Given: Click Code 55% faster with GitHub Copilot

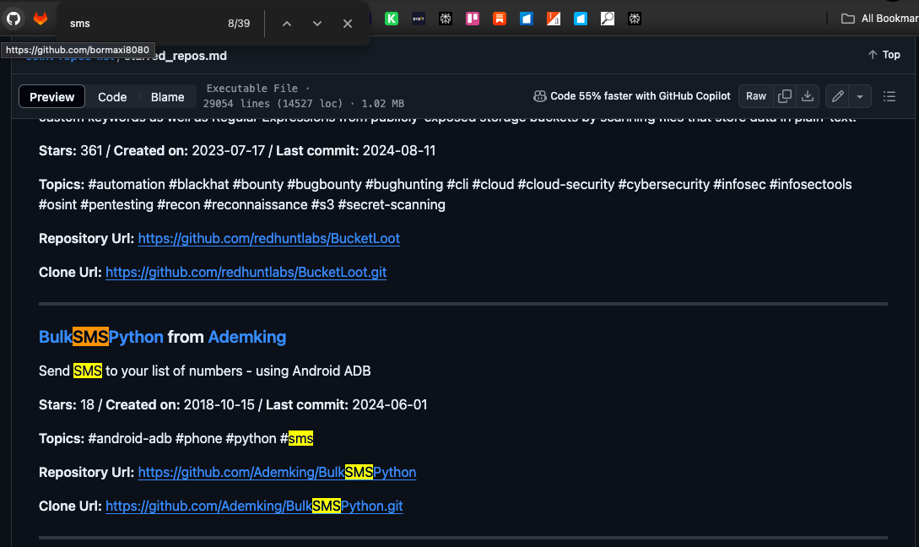Looking at the screenshot, I should tap(632, 96).
